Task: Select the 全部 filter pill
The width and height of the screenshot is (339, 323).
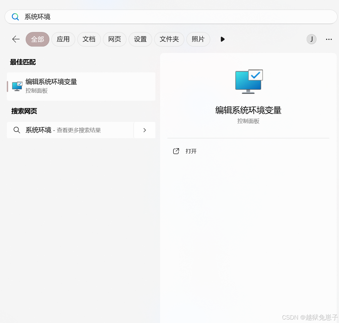Action: click(x=37, y=39)
